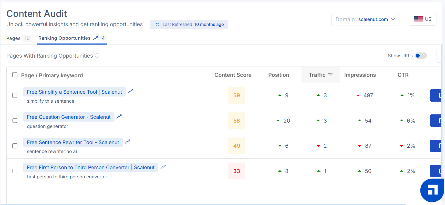The image size is (445, 205).
Task: Open Free Question Generator - Scalenut link
Action: coord(69,117)
